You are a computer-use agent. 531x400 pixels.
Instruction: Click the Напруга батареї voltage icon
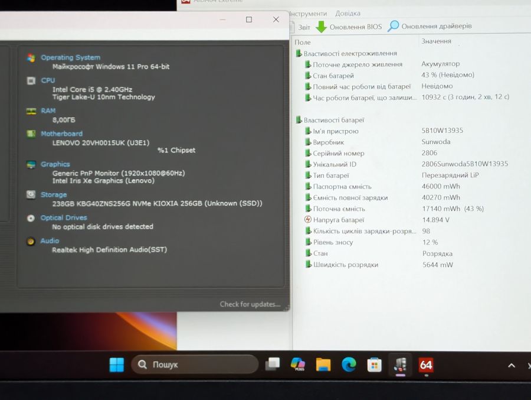pos(308,220)
